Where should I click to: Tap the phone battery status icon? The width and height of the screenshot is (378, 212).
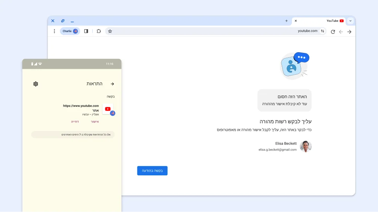pyautogui.click(x=32, y=64)
